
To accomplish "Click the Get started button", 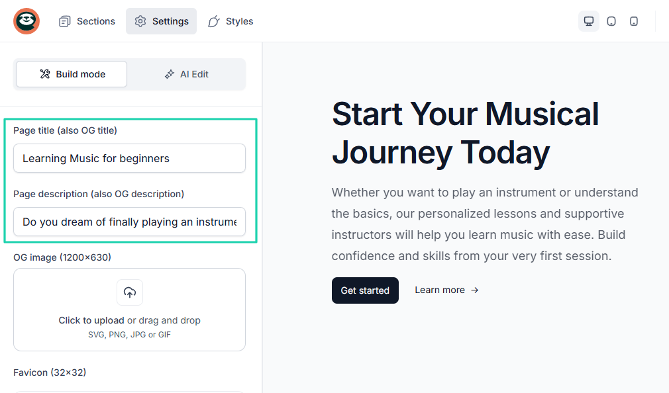I will pos(365,290).
